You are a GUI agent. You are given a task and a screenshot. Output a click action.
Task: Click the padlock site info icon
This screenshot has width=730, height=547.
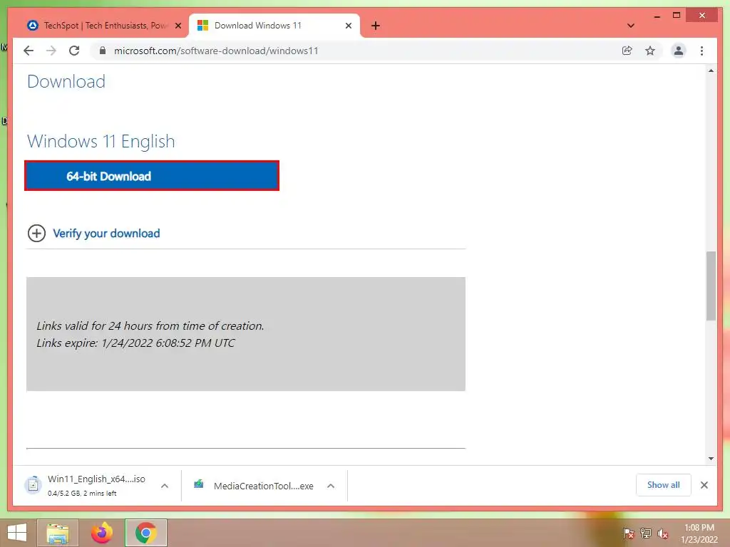(103, 51)
